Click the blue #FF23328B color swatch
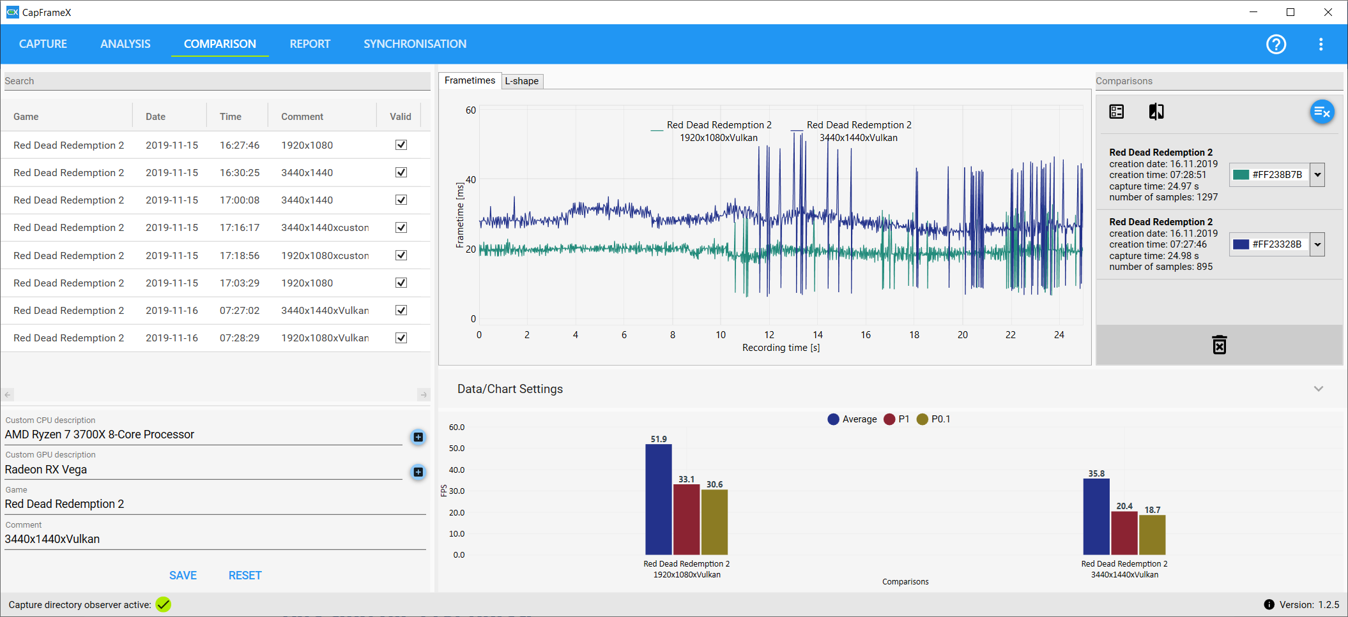This screenshot has height=617, width=1348. 1241,244
